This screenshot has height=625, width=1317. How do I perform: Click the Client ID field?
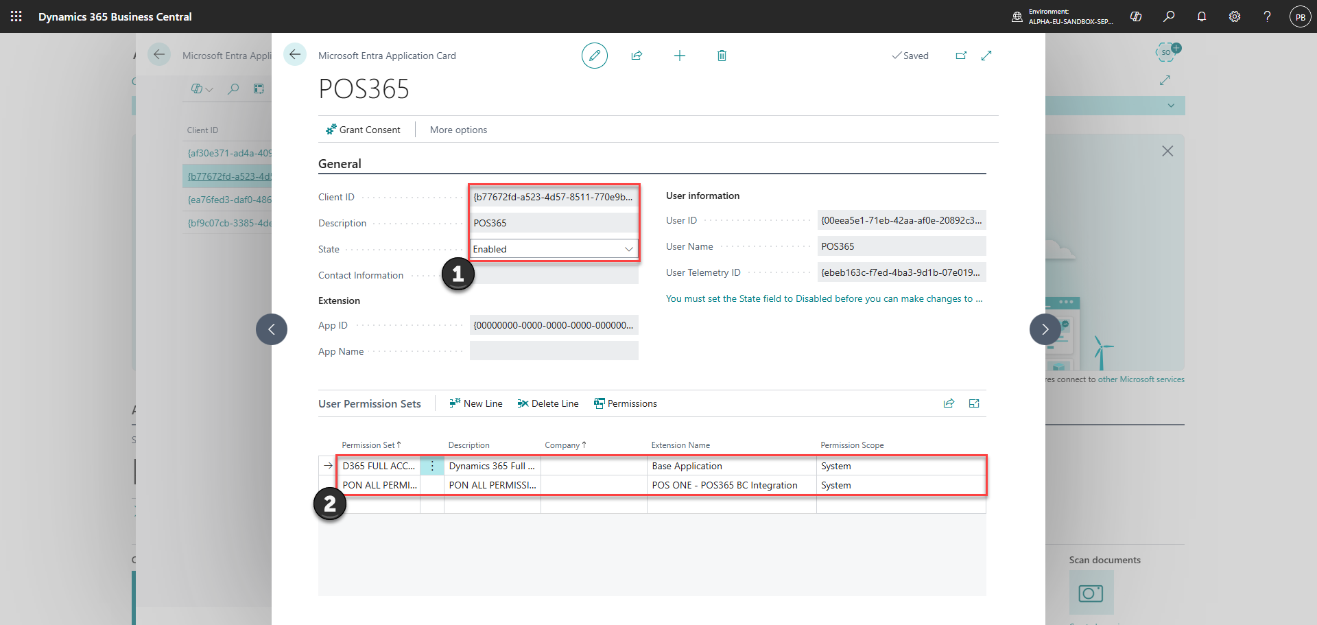[x=554, y=197]
